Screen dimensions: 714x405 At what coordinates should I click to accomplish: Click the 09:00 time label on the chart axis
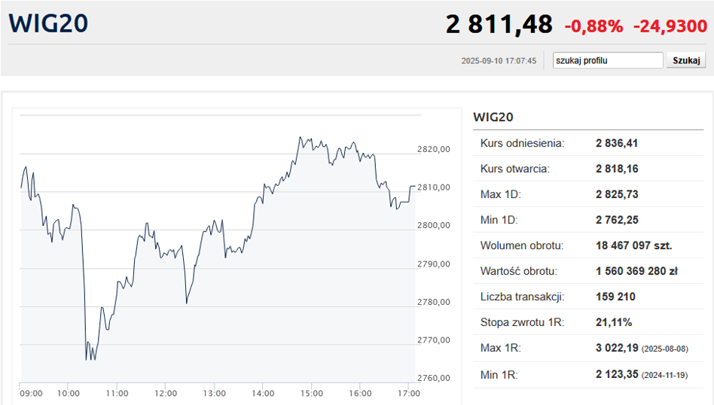pyautogui.click(x=31, y=393)
